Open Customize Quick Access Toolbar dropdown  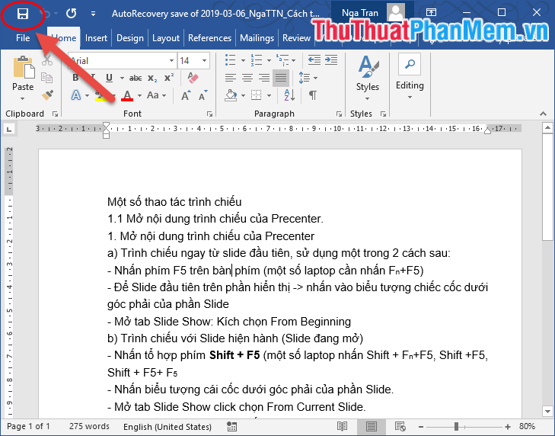(x=93, y=14)
